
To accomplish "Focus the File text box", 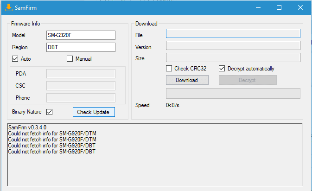I will tap(233, 33).
